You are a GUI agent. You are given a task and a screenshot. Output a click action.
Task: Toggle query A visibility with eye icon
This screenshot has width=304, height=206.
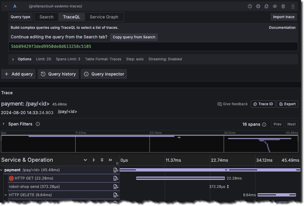pyautogui.click(x=275, y=6)
